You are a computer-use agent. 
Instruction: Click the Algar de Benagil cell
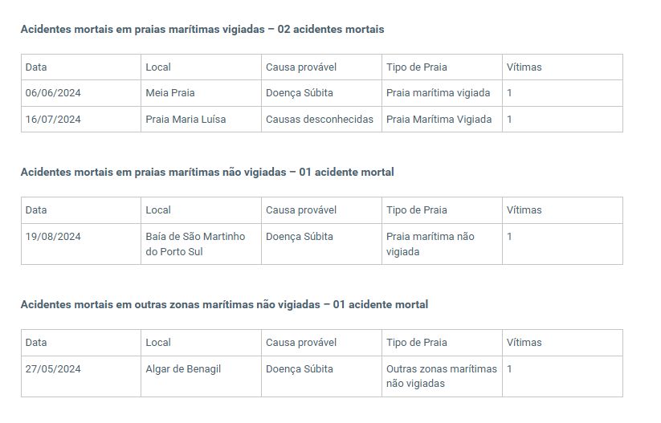click(x=201, y=376)
